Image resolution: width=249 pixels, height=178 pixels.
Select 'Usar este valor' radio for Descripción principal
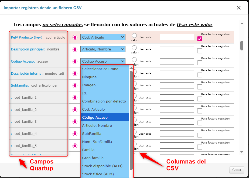point(134,48)
